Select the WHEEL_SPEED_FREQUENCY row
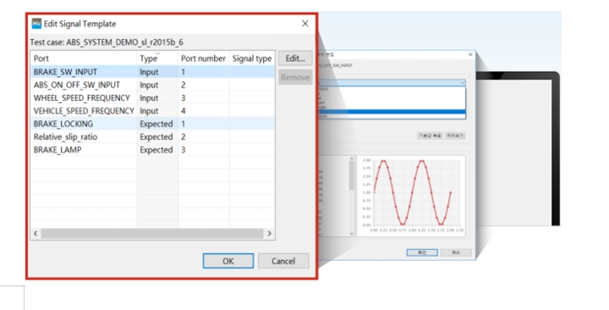The height and width of the screenshot is (310, 609). [x=152, y=98]
